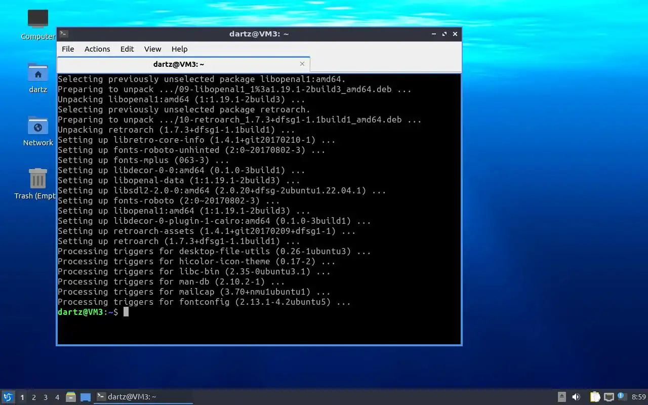Open the Edit menu in the terminal
Screen dimensions: 648x405
(127, 49)
